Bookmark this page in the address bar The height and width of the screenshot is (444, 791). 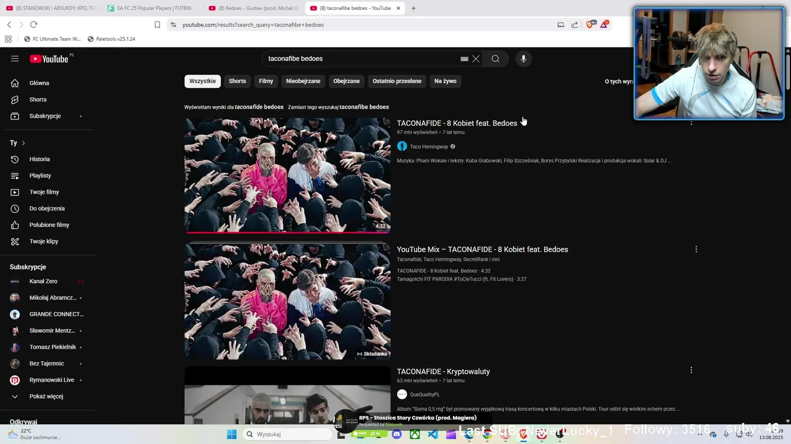click(x=157, y=25)
